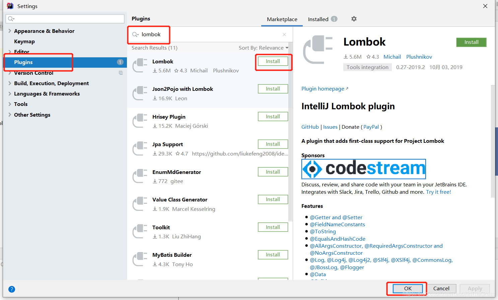Cancel the Settings dialog

(441, 289)
